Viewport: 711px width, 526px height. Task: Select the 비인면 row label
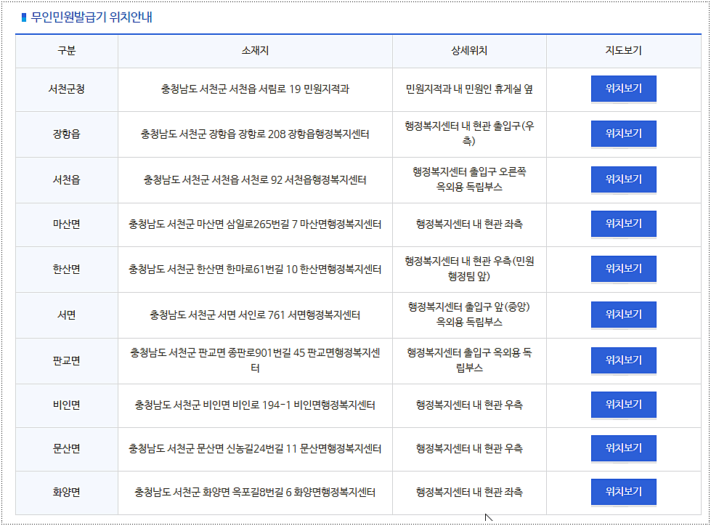[67, 405]
